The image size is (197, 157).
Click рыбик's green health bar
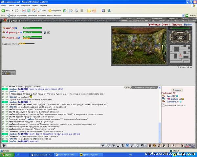33,32
